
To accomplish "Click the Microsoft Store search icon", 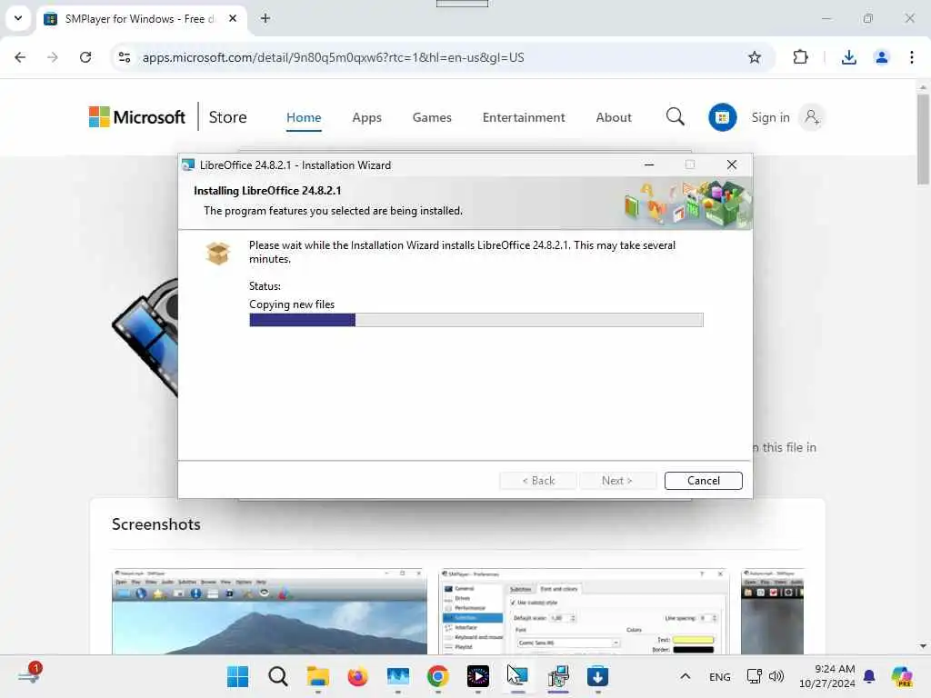I will (x=676, y=117).
